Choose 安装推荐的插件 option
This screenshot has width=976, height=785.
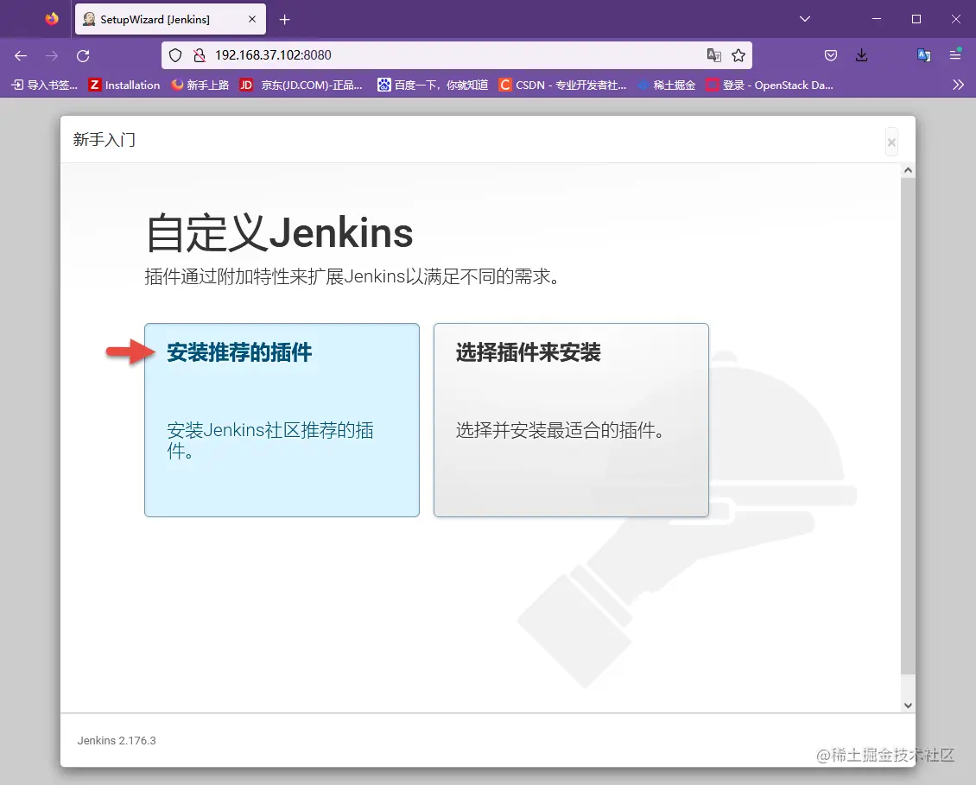282,420
